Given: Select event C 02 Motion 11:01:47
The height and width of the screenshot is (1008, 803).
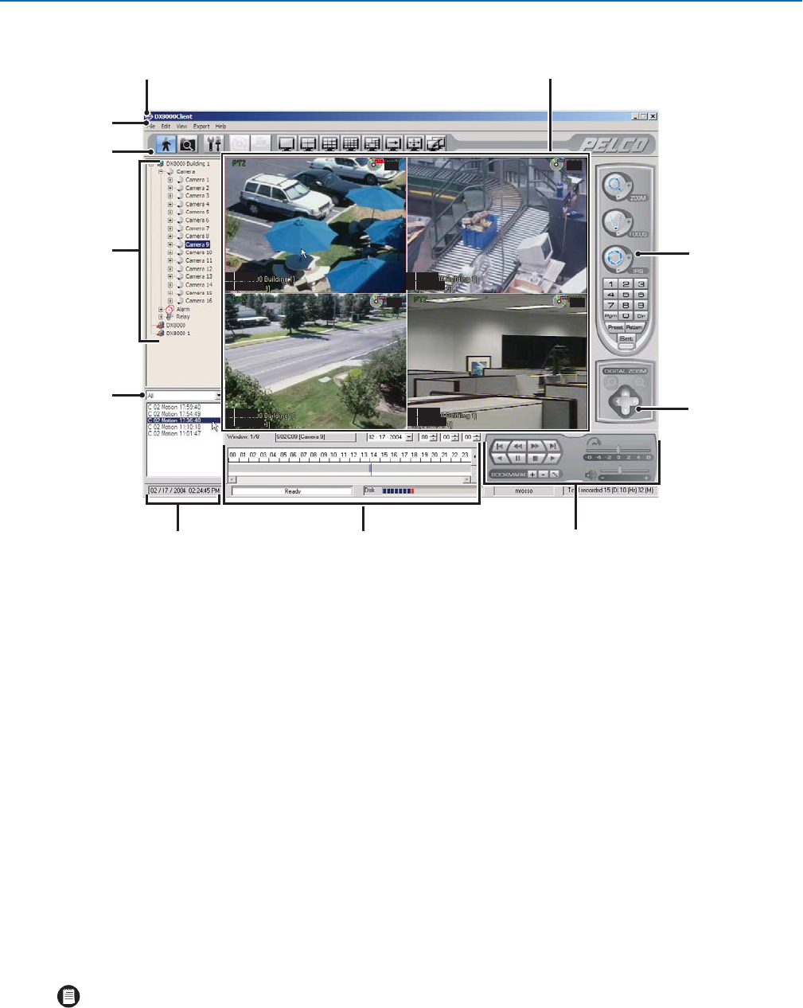Looking at the screenshot, I should click(x=174, y=434).
